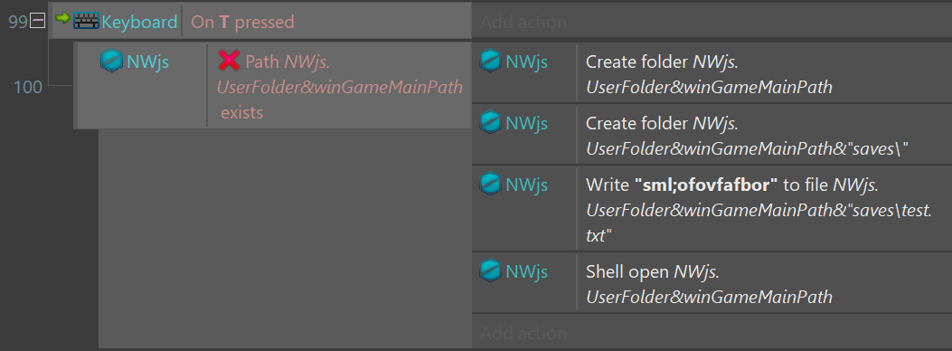This screenshot has width=952, height=351.
Task: Select the 'On T pressed' condition
Action: [243, 22]
